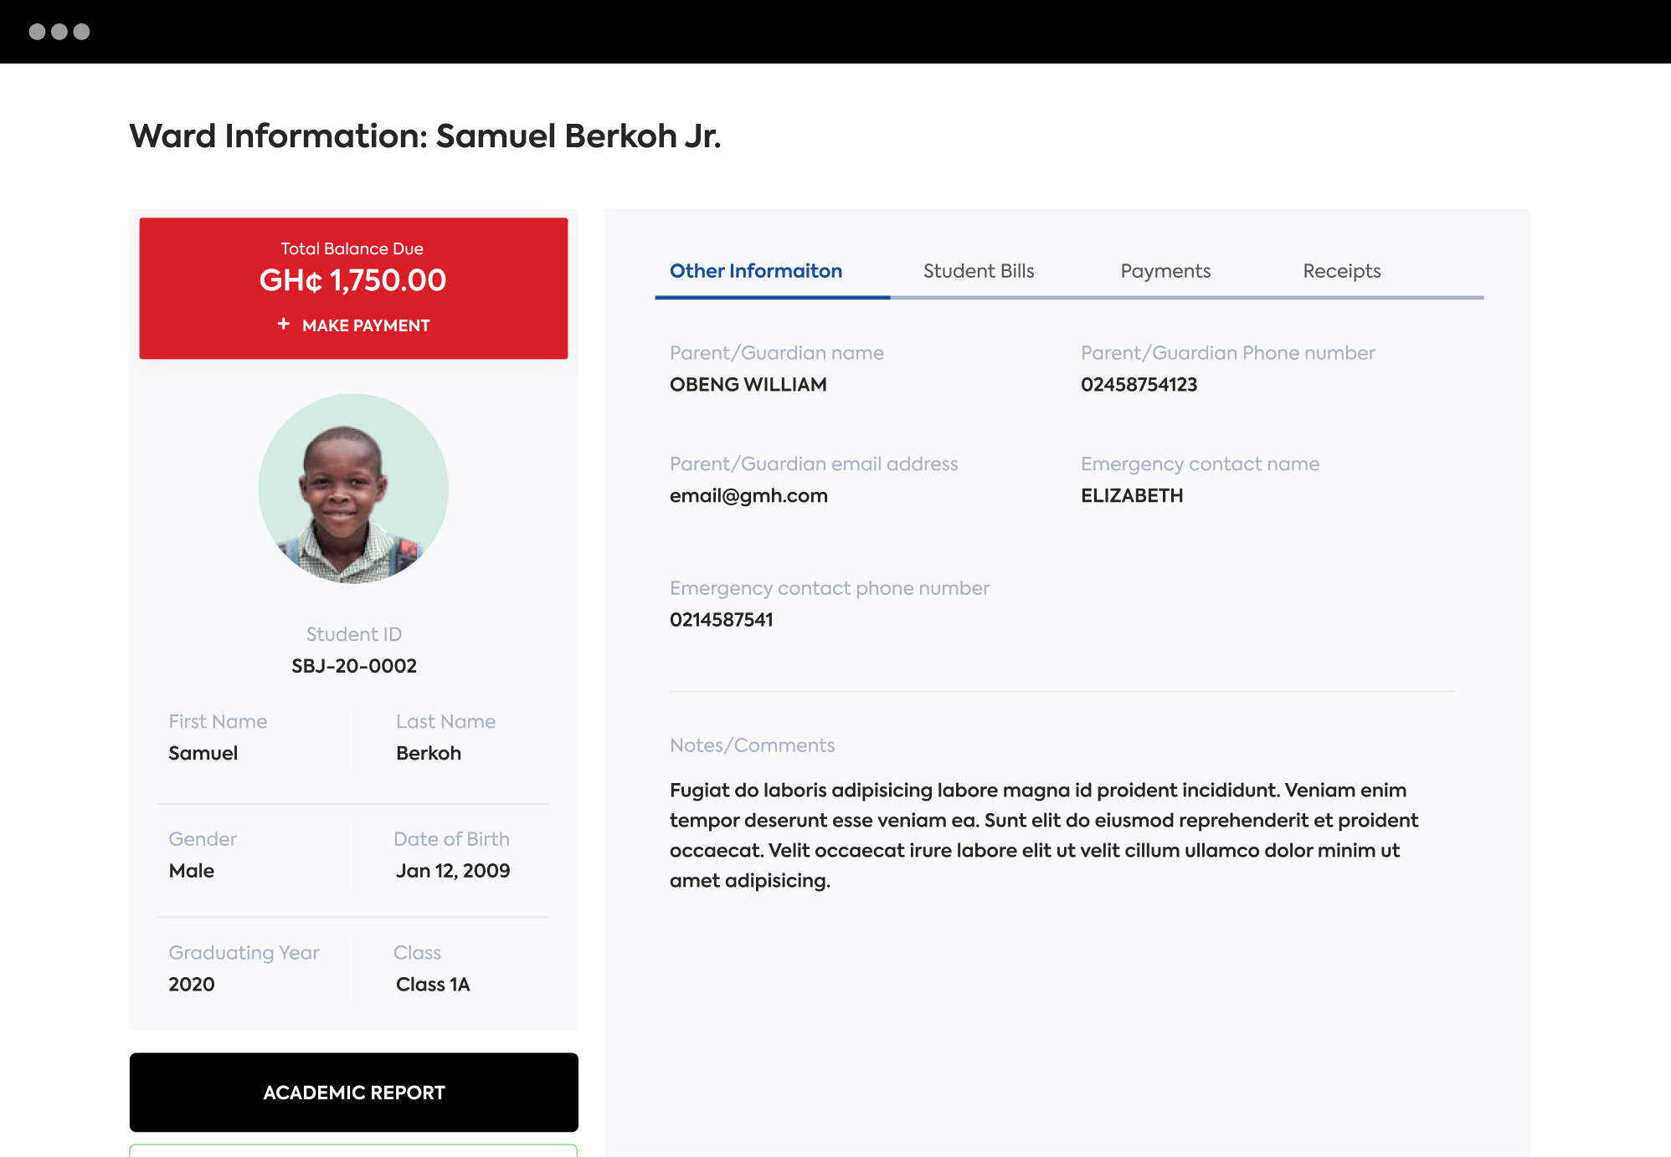Click the Class 1A value
The width and height of the screenshot is (1671, 1157).
tap(433, 985)
